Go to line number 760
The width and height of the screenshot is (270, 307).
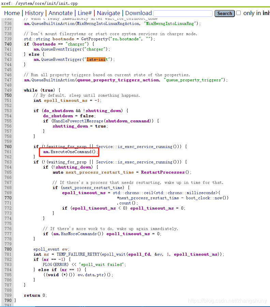pyautogui.click(x=8, y=147)
